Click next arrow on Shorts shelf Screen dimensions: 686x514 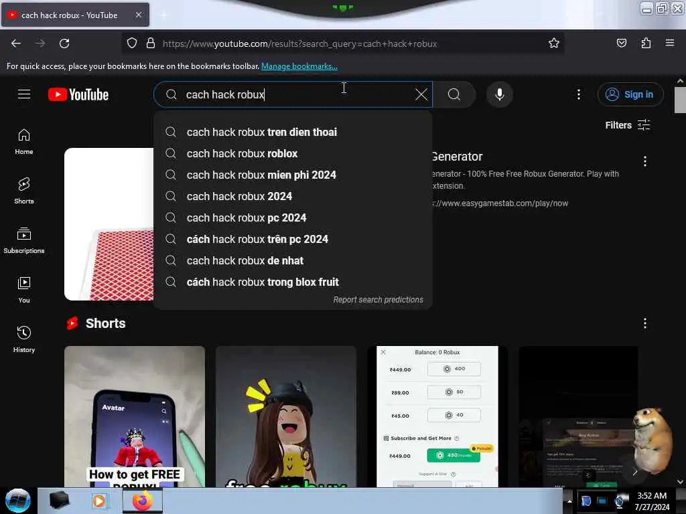click(635, 472)
